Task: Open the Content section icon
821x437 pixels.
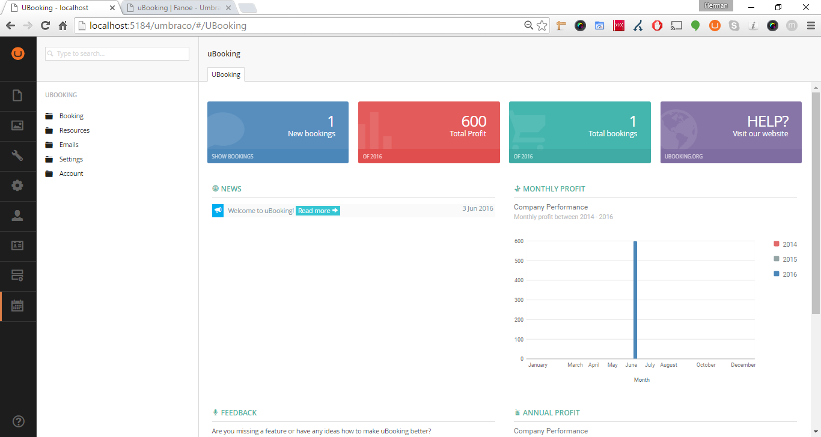Action: 17,95
